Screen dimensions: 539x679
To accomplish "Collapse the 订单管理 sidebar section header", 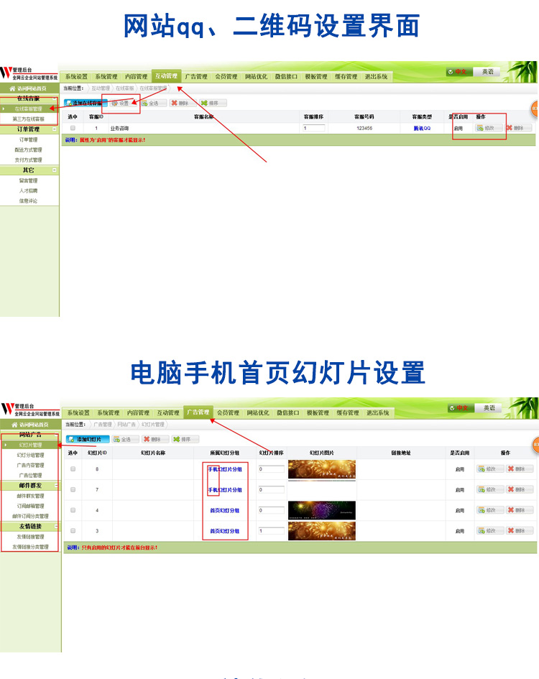I will coord(54,129).
